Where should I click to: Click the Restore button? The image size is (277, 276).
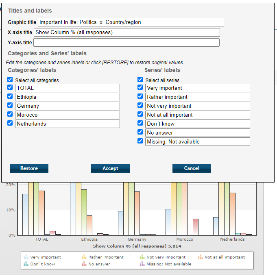pyautogui.click(x=29, y=168)
